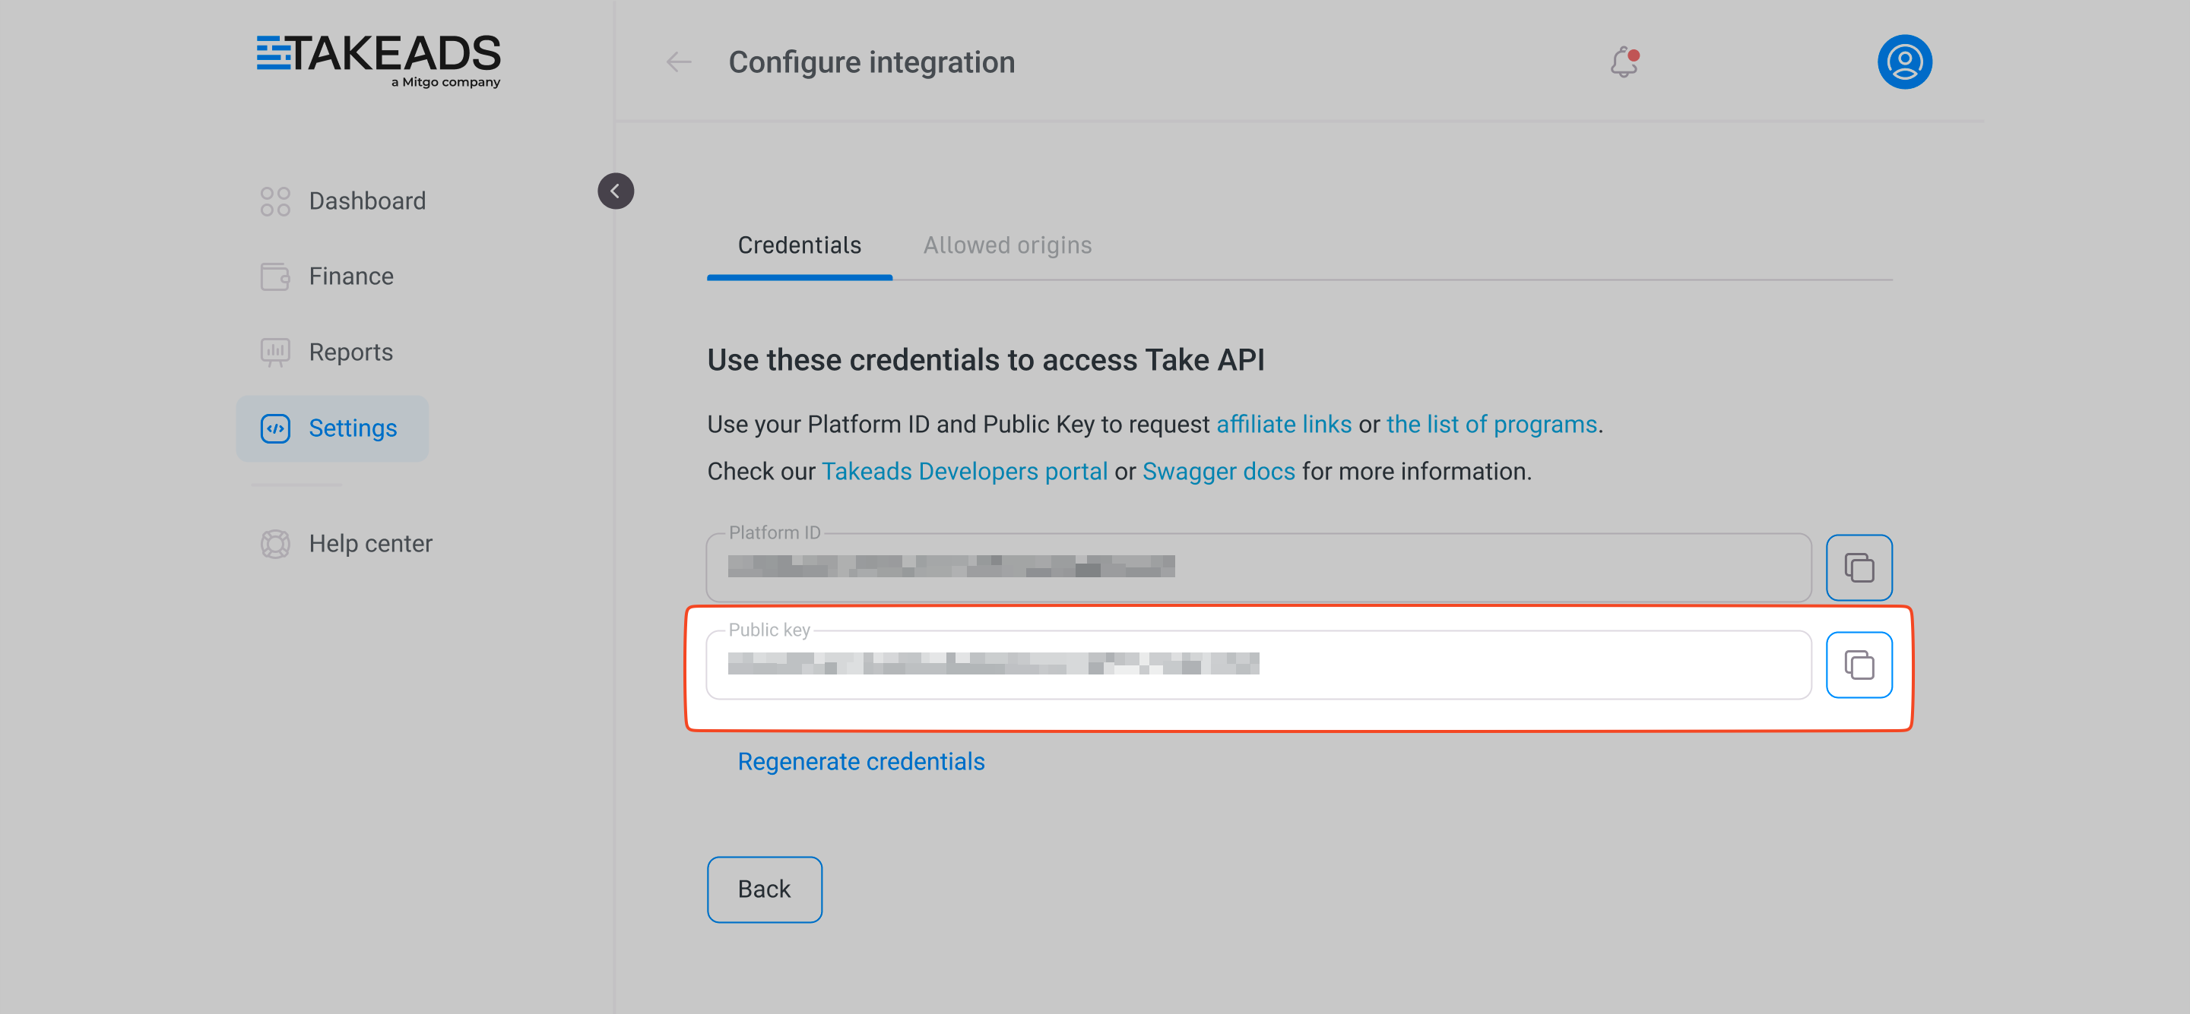The width and height of the screenshot is (2190, 1014).
Task: Copy the Public key value
Action: [x=1859, y=665]
